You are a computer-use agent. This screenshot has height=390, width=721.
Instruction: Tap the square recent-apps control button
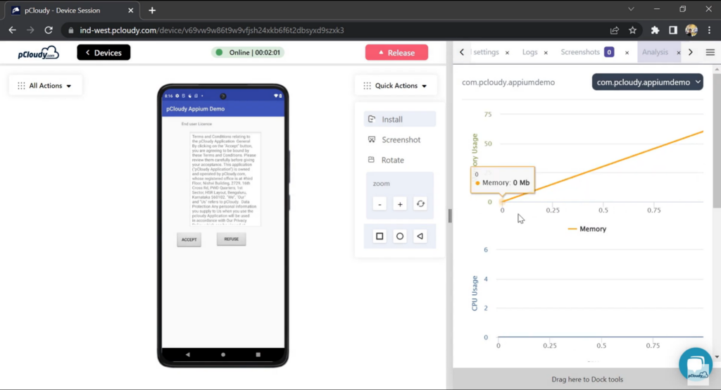(x=380, y=236)
